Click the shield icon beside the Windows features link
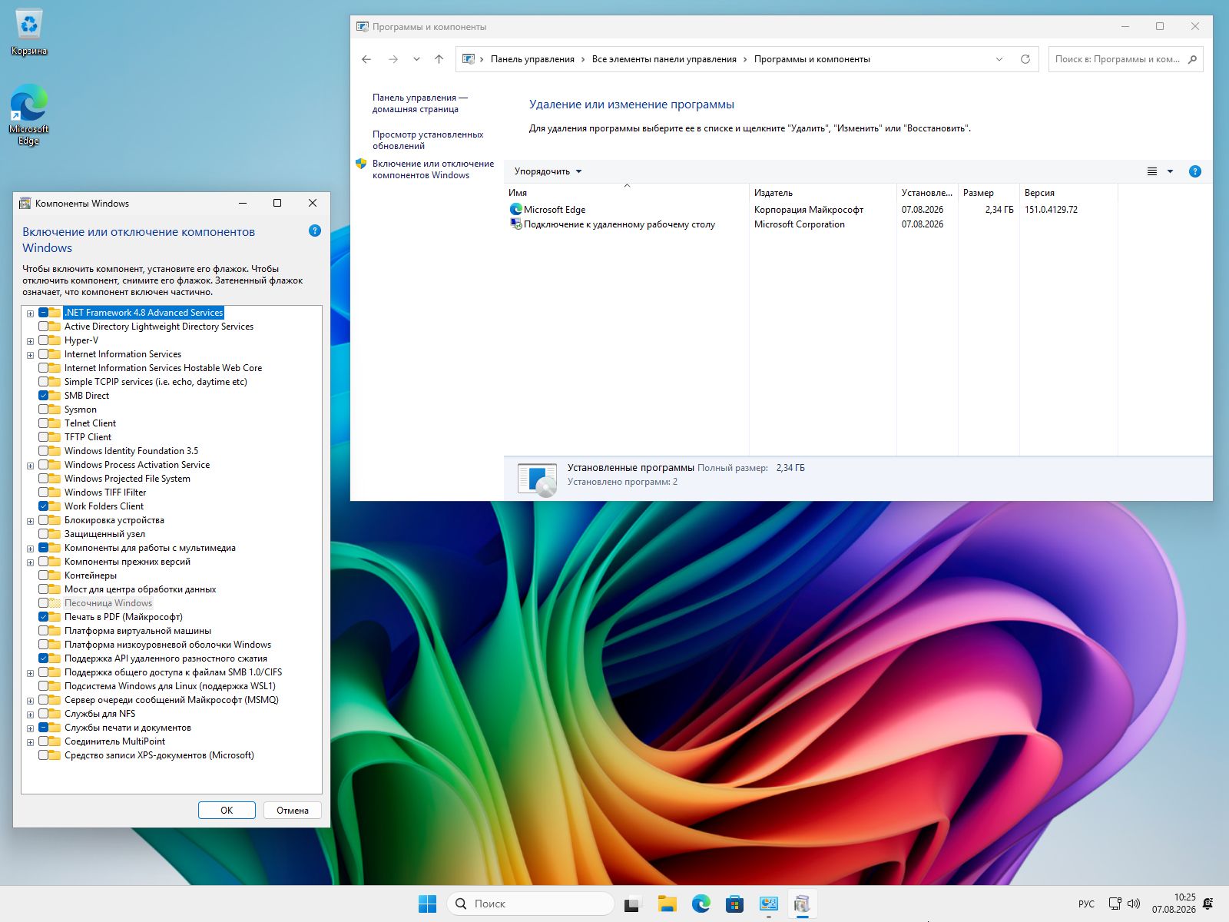 (x=361, y=164)
